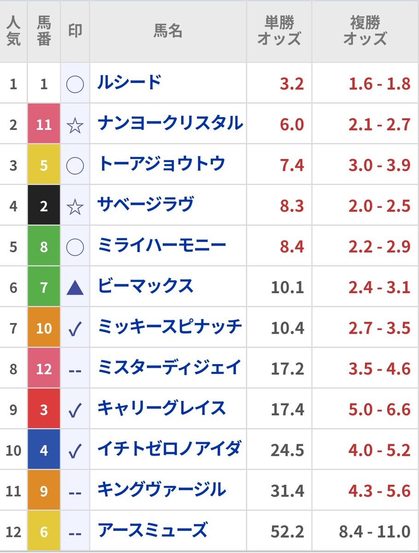Sort by the 複勝オッズ column header
Viewport: 419px width, 553px height.
(365, 31)
